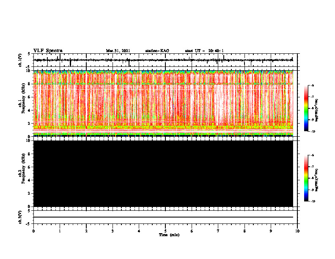
Task: Click the "6" time axis tick label
Action: point(192,231)
